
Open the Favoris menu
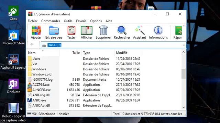point(81,21)
